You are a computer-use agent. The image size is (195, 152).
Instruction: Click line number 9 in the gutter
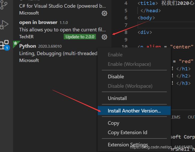pos(126,40)
